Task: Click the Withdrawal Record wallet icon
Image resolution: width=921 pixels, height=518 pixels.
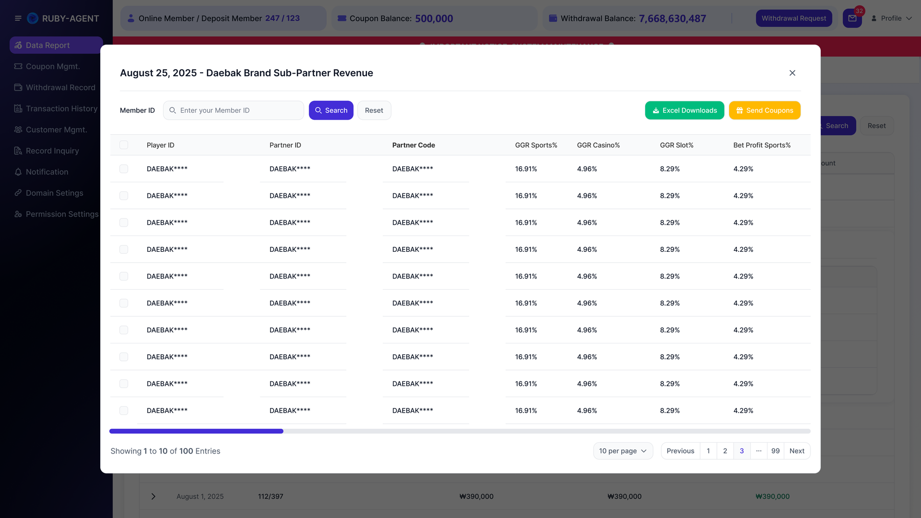Action: click(x=18, y=88)
